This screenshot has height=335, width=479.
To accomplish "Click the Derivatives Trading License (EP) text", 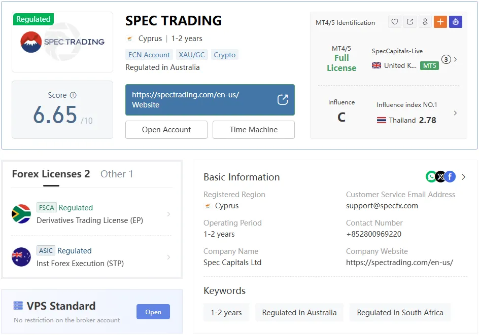I will 90,220.
